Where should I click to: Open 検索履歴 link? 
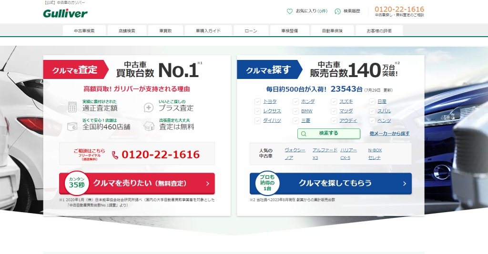[352, 11]
